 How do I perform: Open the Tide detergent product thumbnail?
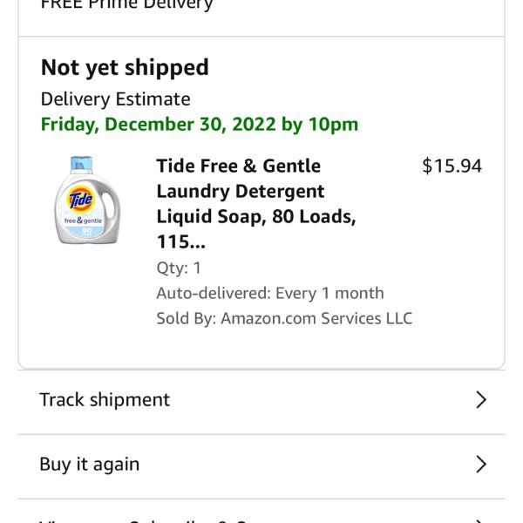(x=87, y=200)
